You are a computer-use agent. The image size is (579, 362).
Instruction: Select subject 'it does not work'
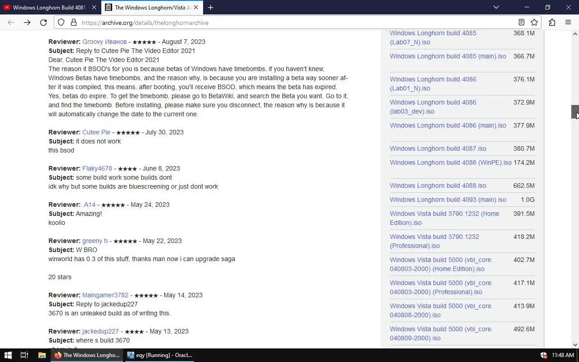click(x=98, y=141)
